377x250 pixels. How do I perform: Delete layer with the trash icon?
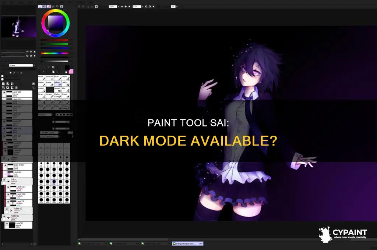pyautogui.click(x=16, y=88)
